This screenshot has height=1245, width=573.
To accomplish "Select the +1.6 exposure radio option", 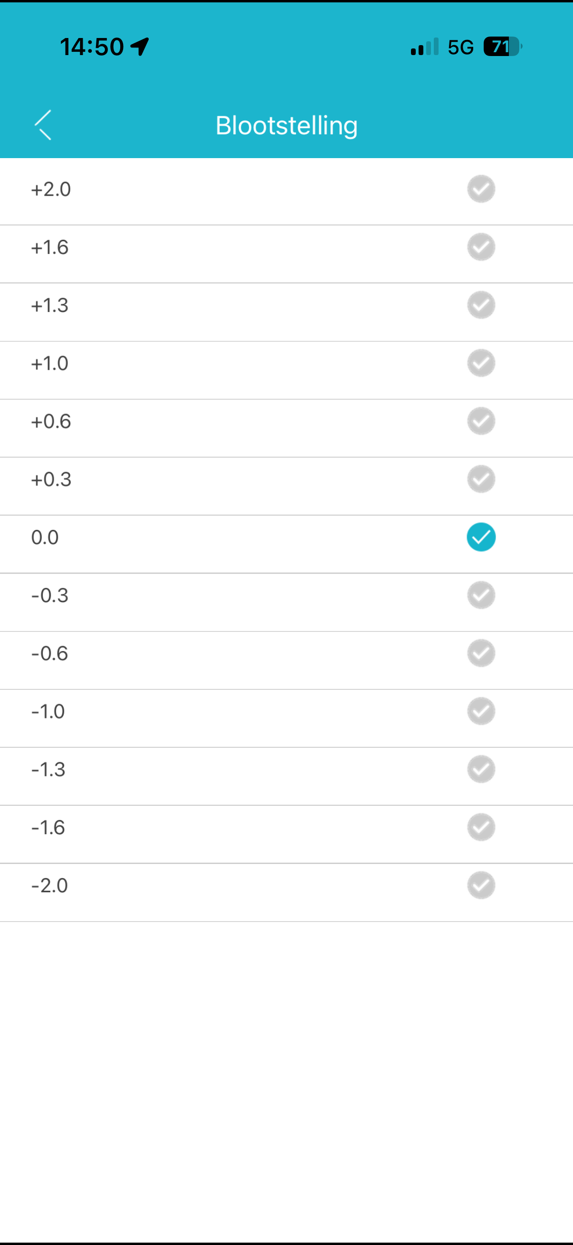I will tap(481, 247).
